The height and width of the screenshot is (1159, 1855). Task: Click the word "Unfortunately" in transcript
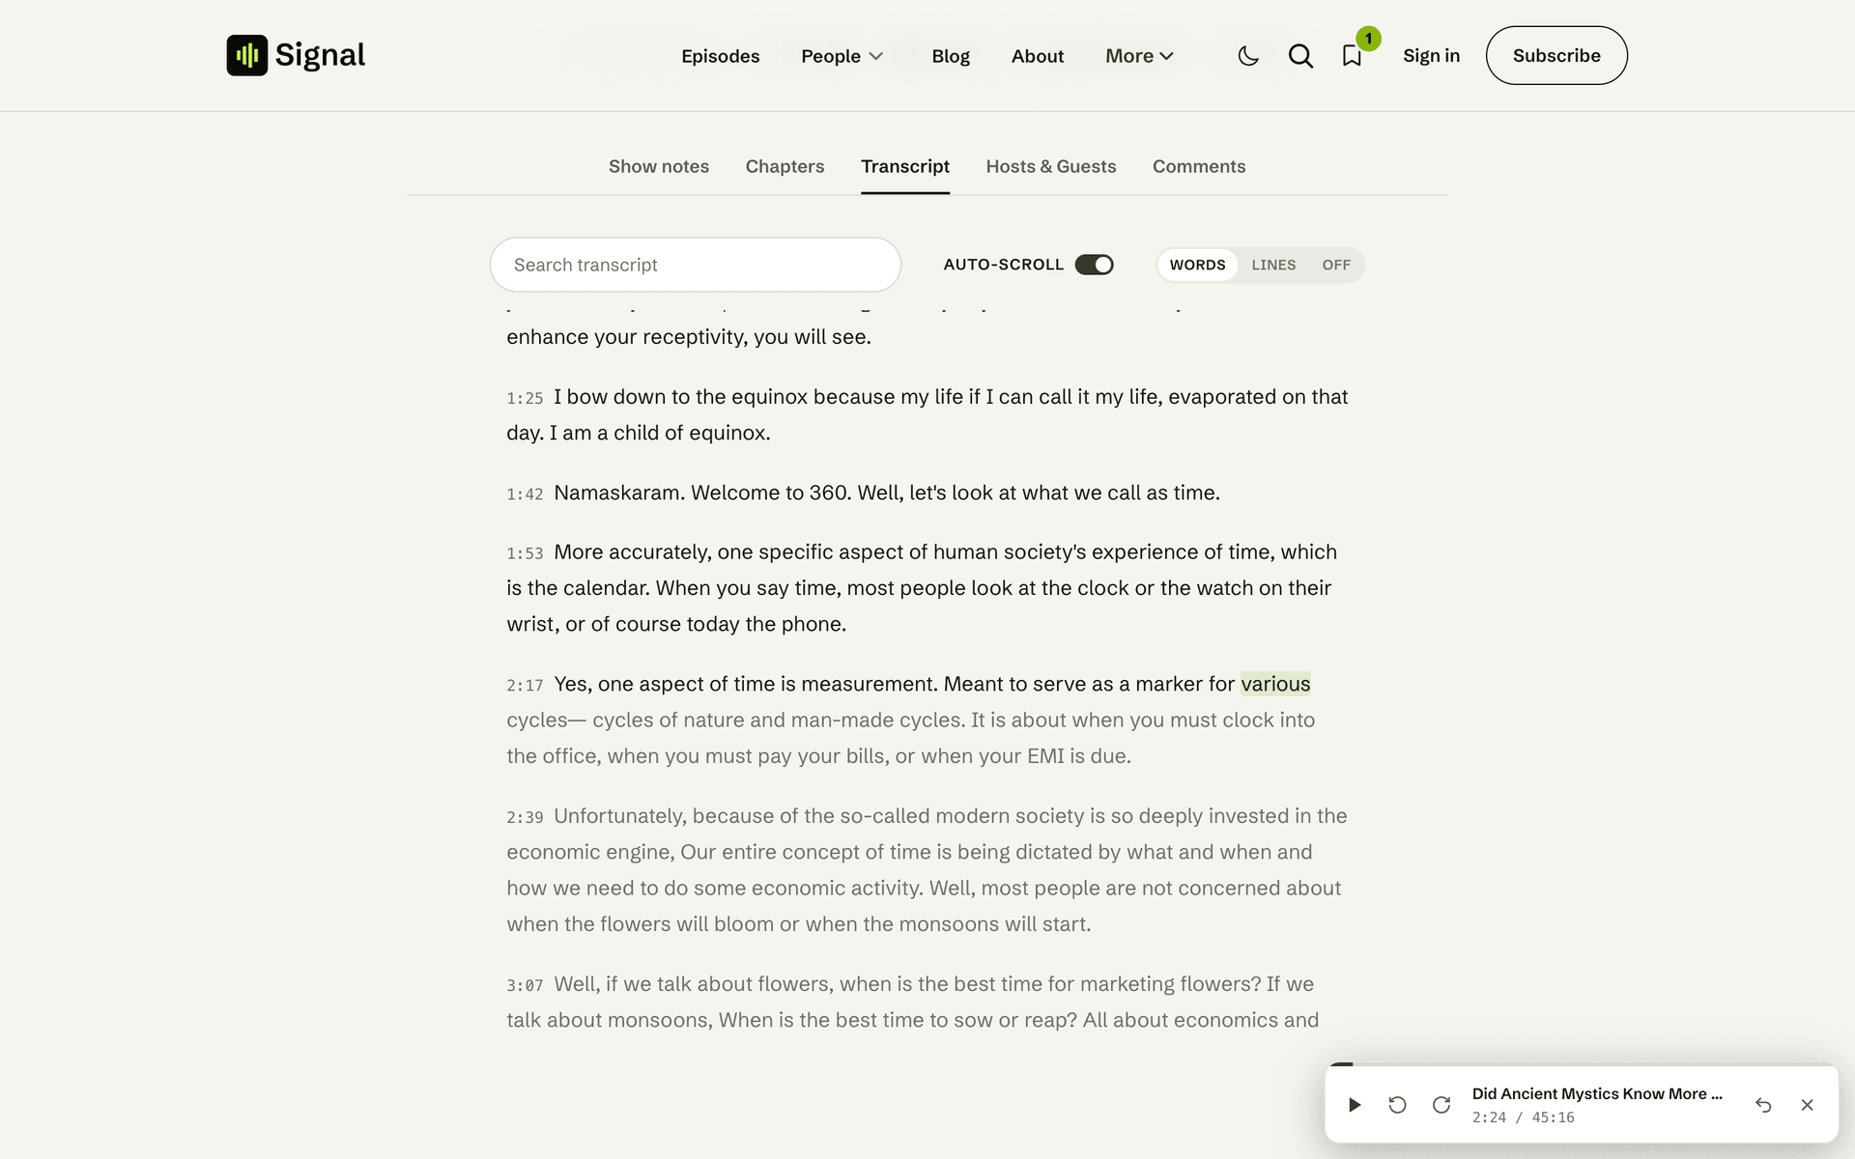(x=619, y=816)
